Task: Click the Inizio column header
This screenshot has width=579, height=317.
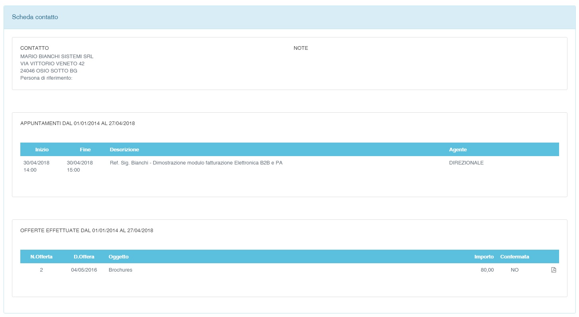Action: (x=42, y=150)
